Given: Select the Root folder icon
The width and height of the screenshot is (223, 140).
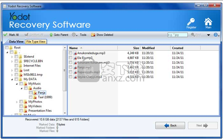Looking at the screenshot, I should pos(11,47).
